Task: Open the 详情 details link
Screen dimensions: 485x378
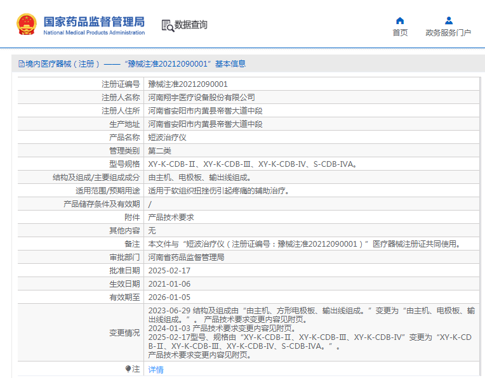Action: pos(156,369)
